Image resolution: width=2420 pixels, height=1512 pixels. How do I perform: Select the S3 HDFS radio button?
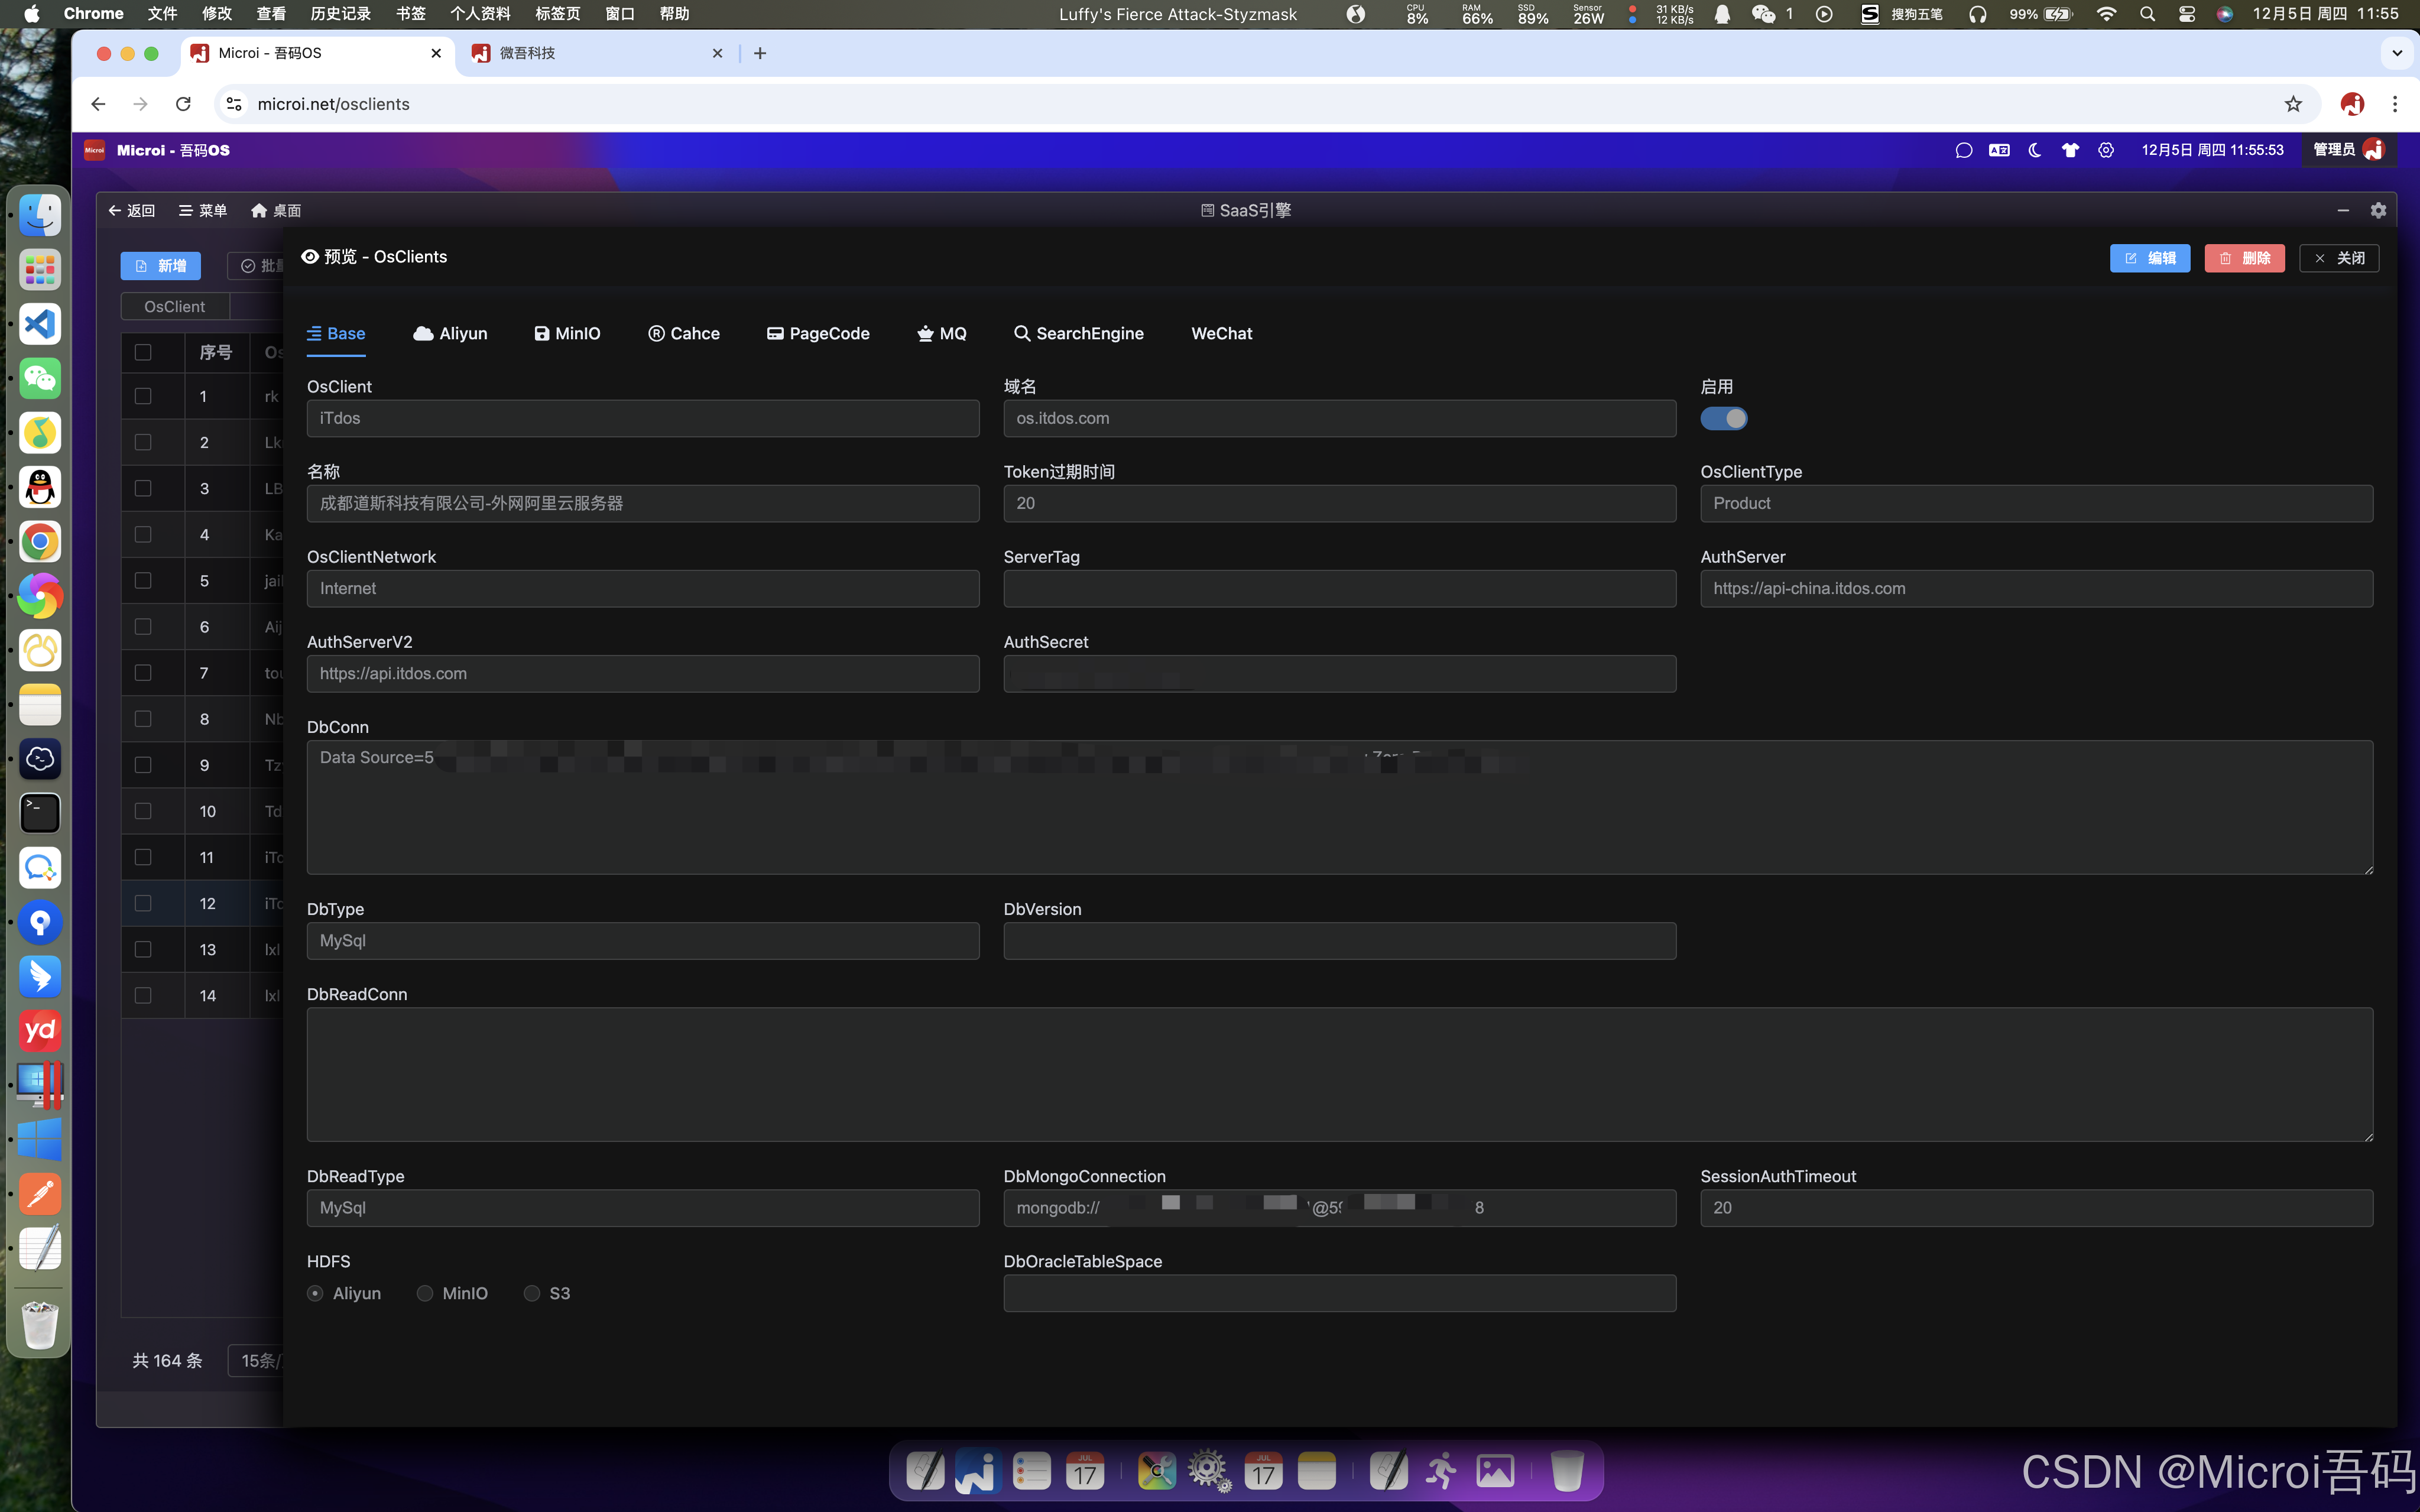click(532, 1293)
